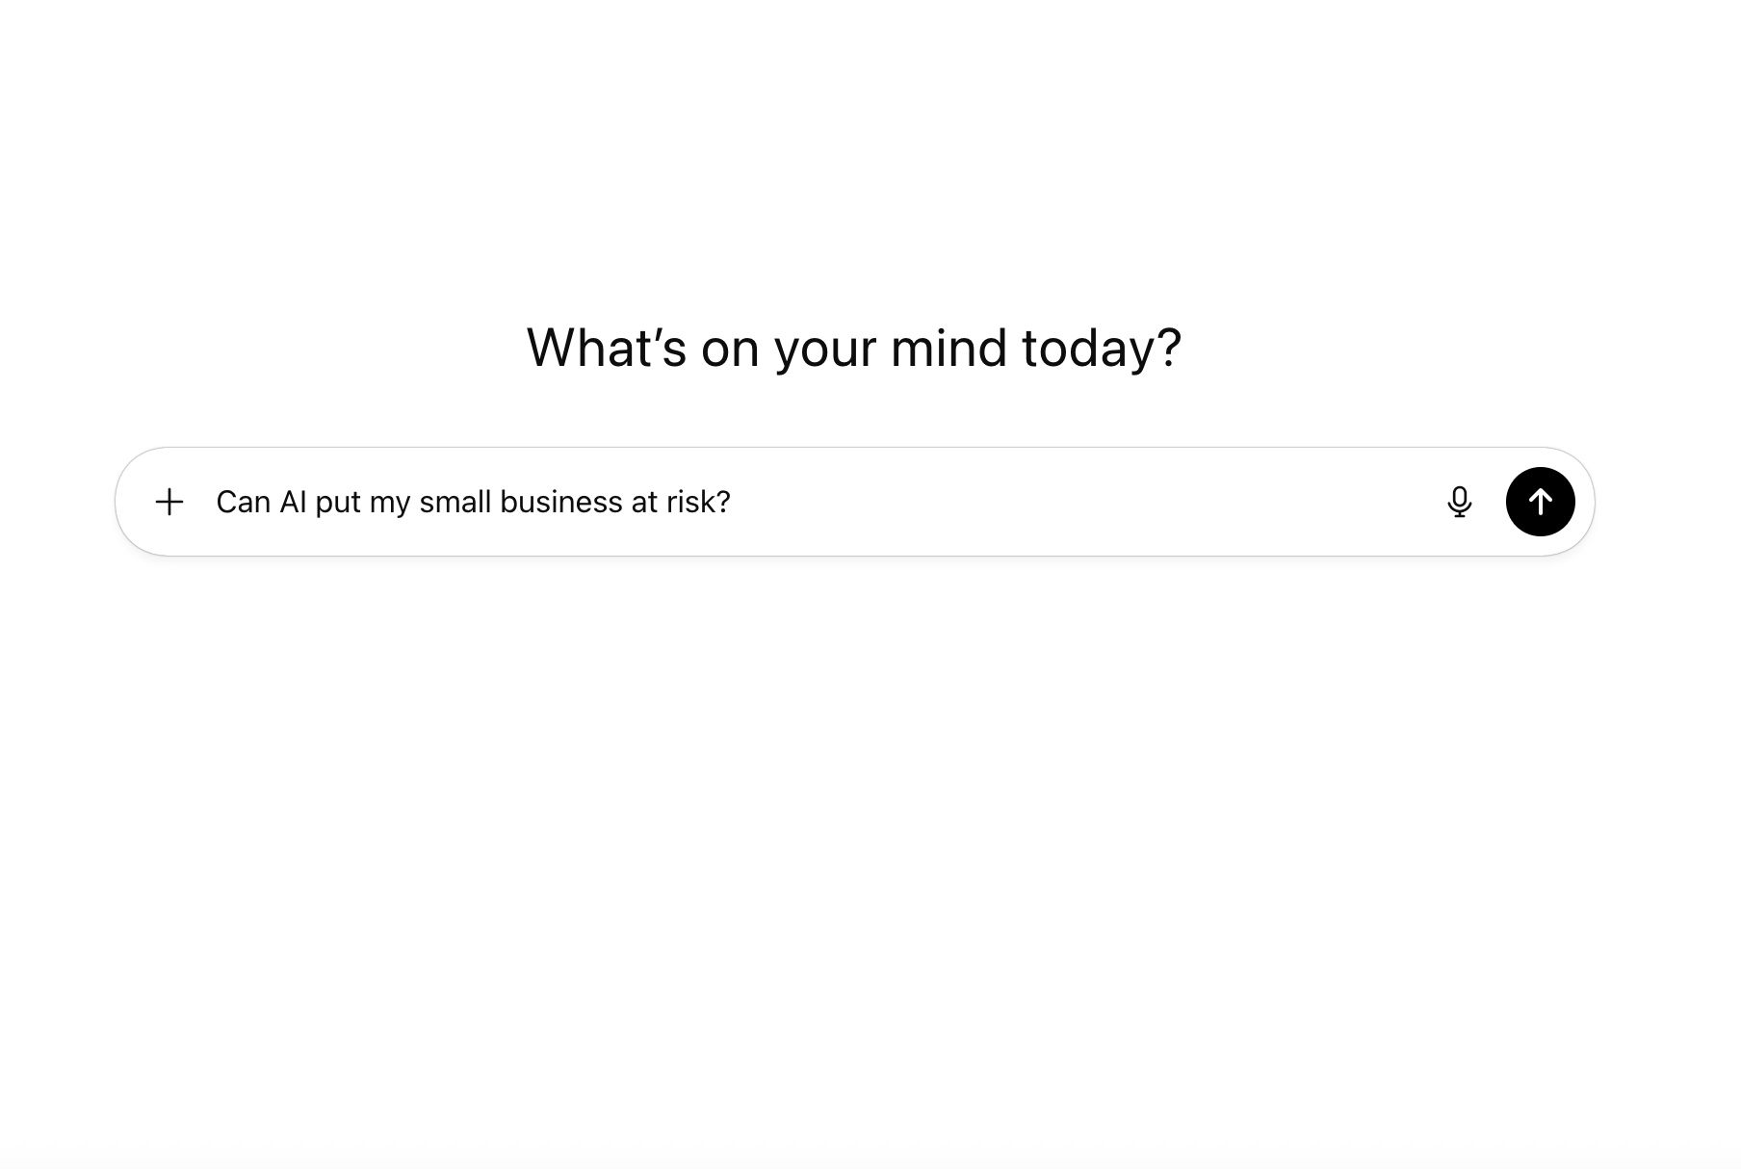This screenshot has height=1169, width=1741.
Task: Click the word "Can" in the prompt
Action: 243,502
